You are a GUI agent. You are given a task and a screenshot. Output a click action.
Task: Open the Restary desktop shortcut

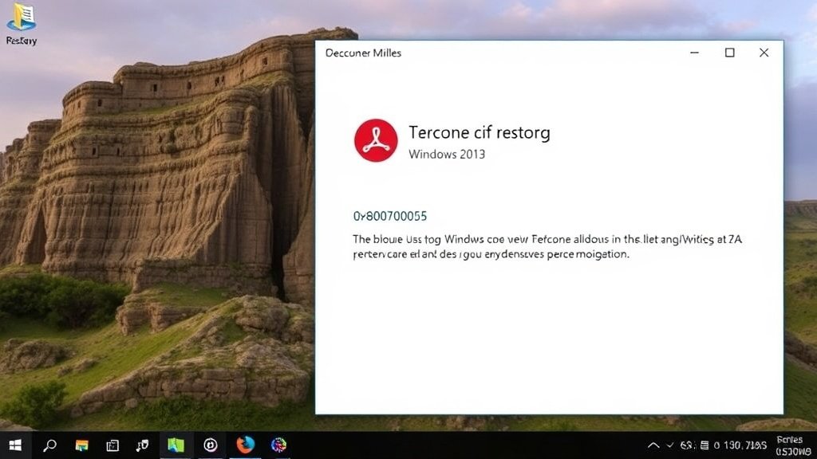click(22, 24)
